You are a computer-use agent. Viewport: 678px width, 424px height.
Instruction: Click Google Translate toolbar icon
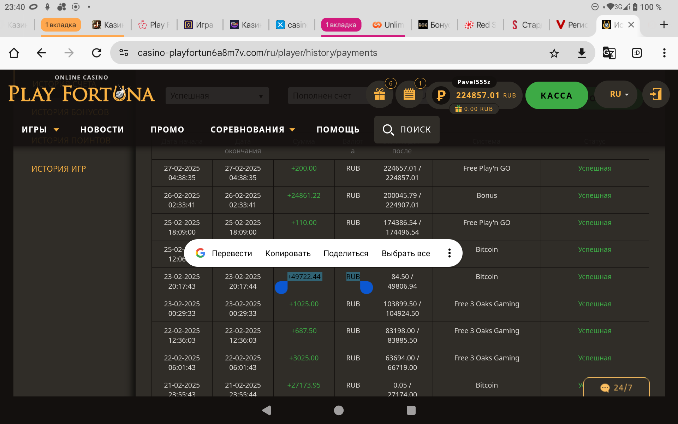pyautogui.click(x=609, y=53)
